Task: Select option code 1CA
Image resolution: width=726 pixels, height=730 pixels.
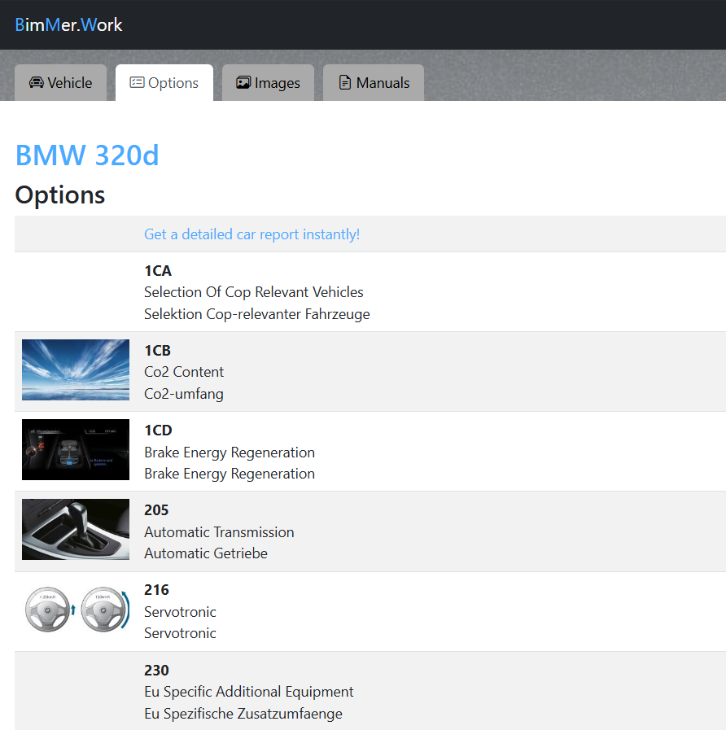Action: tap(158, 271)
